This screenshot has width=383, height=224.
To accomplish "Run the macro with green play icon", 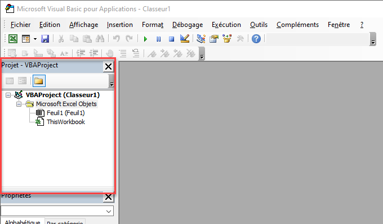I will click(x=145, y=39).
